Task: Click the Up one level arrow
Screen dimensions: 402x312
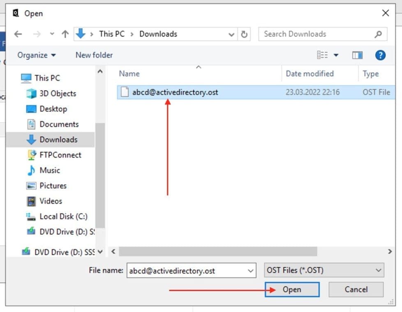Action: (x=65, y=34)
